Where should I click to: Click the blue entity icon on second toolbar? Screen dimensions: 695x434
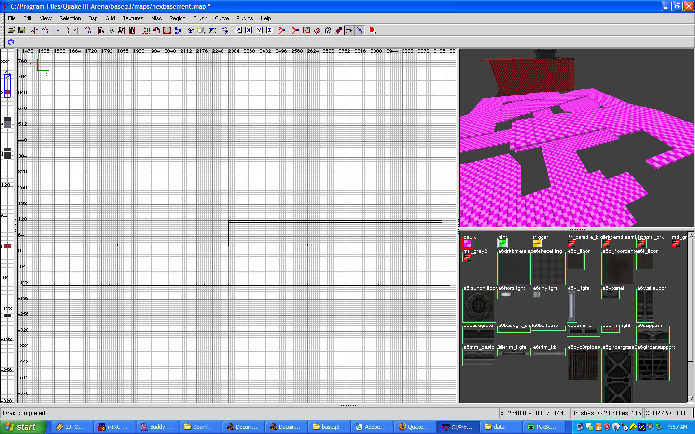pyautogui.click(x=11, y=42)
